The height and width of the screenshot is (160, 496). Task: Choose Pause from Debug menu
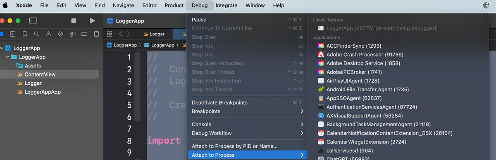pos(247,20)
